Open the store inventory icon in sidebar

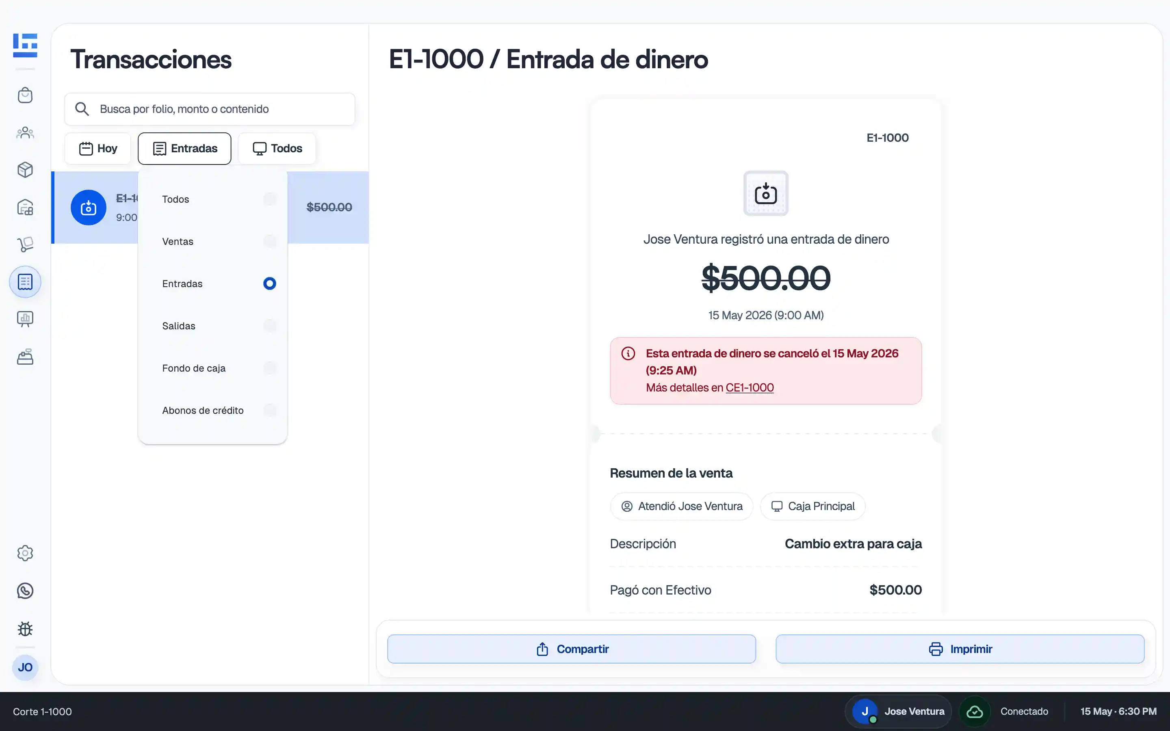(x=25, y=208)
